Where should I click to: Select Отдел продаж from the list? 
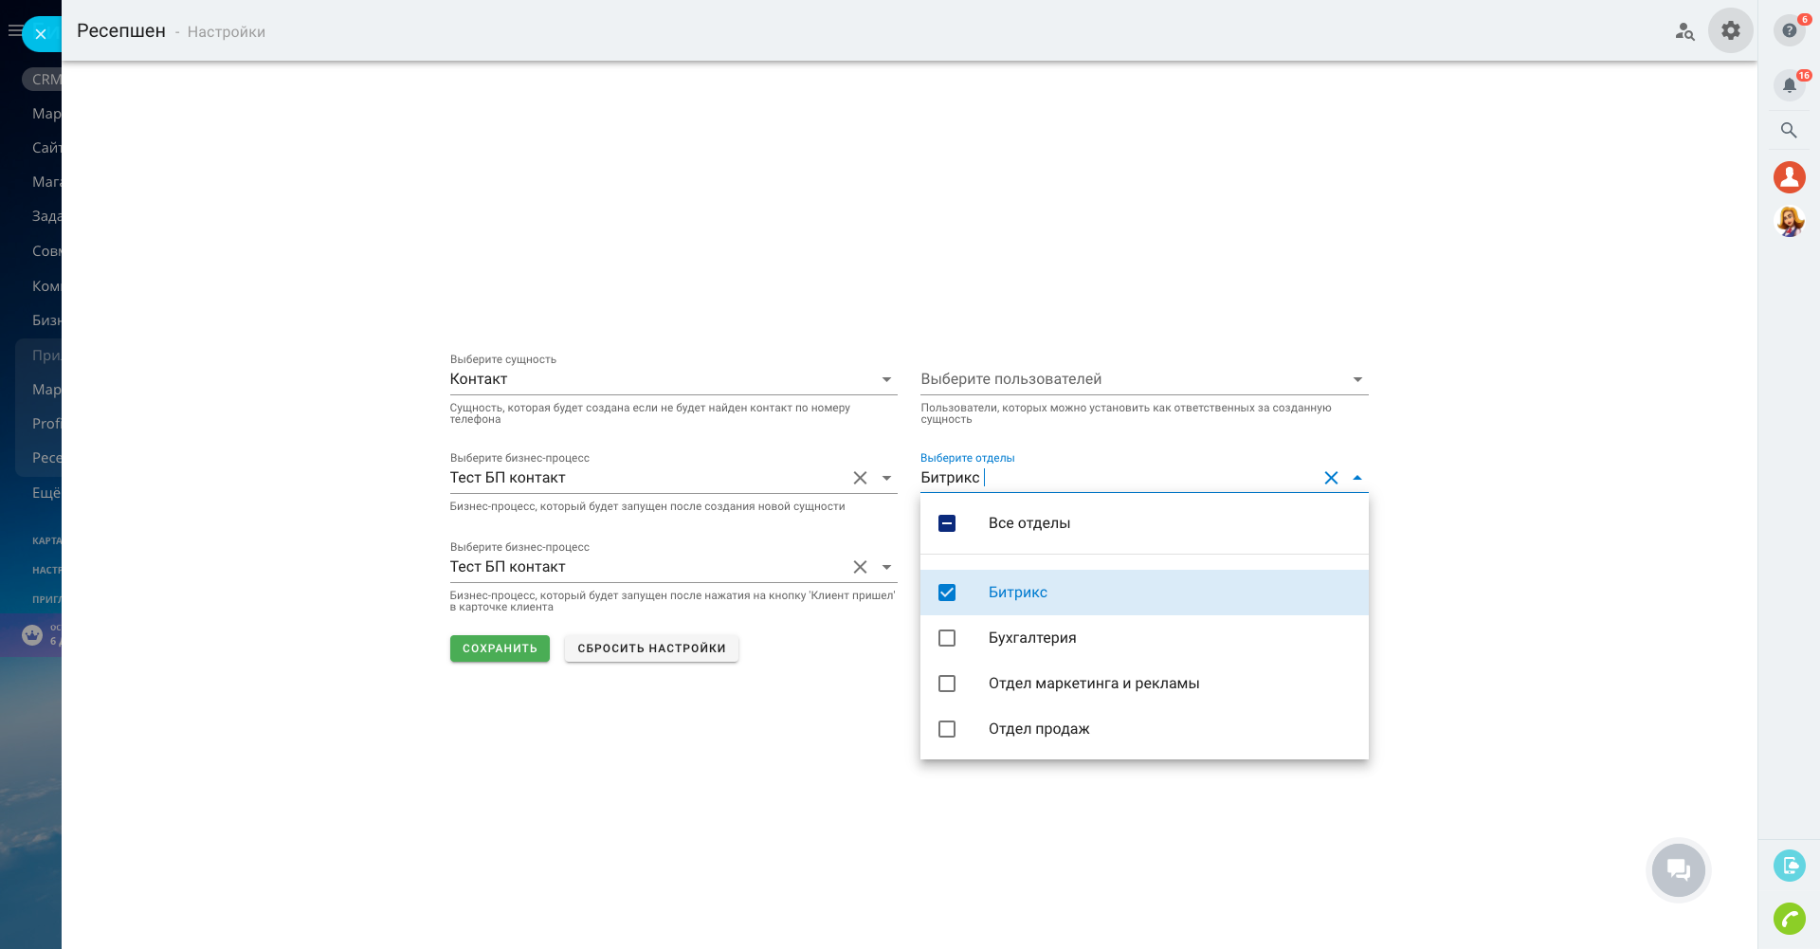coord(1039,729)
